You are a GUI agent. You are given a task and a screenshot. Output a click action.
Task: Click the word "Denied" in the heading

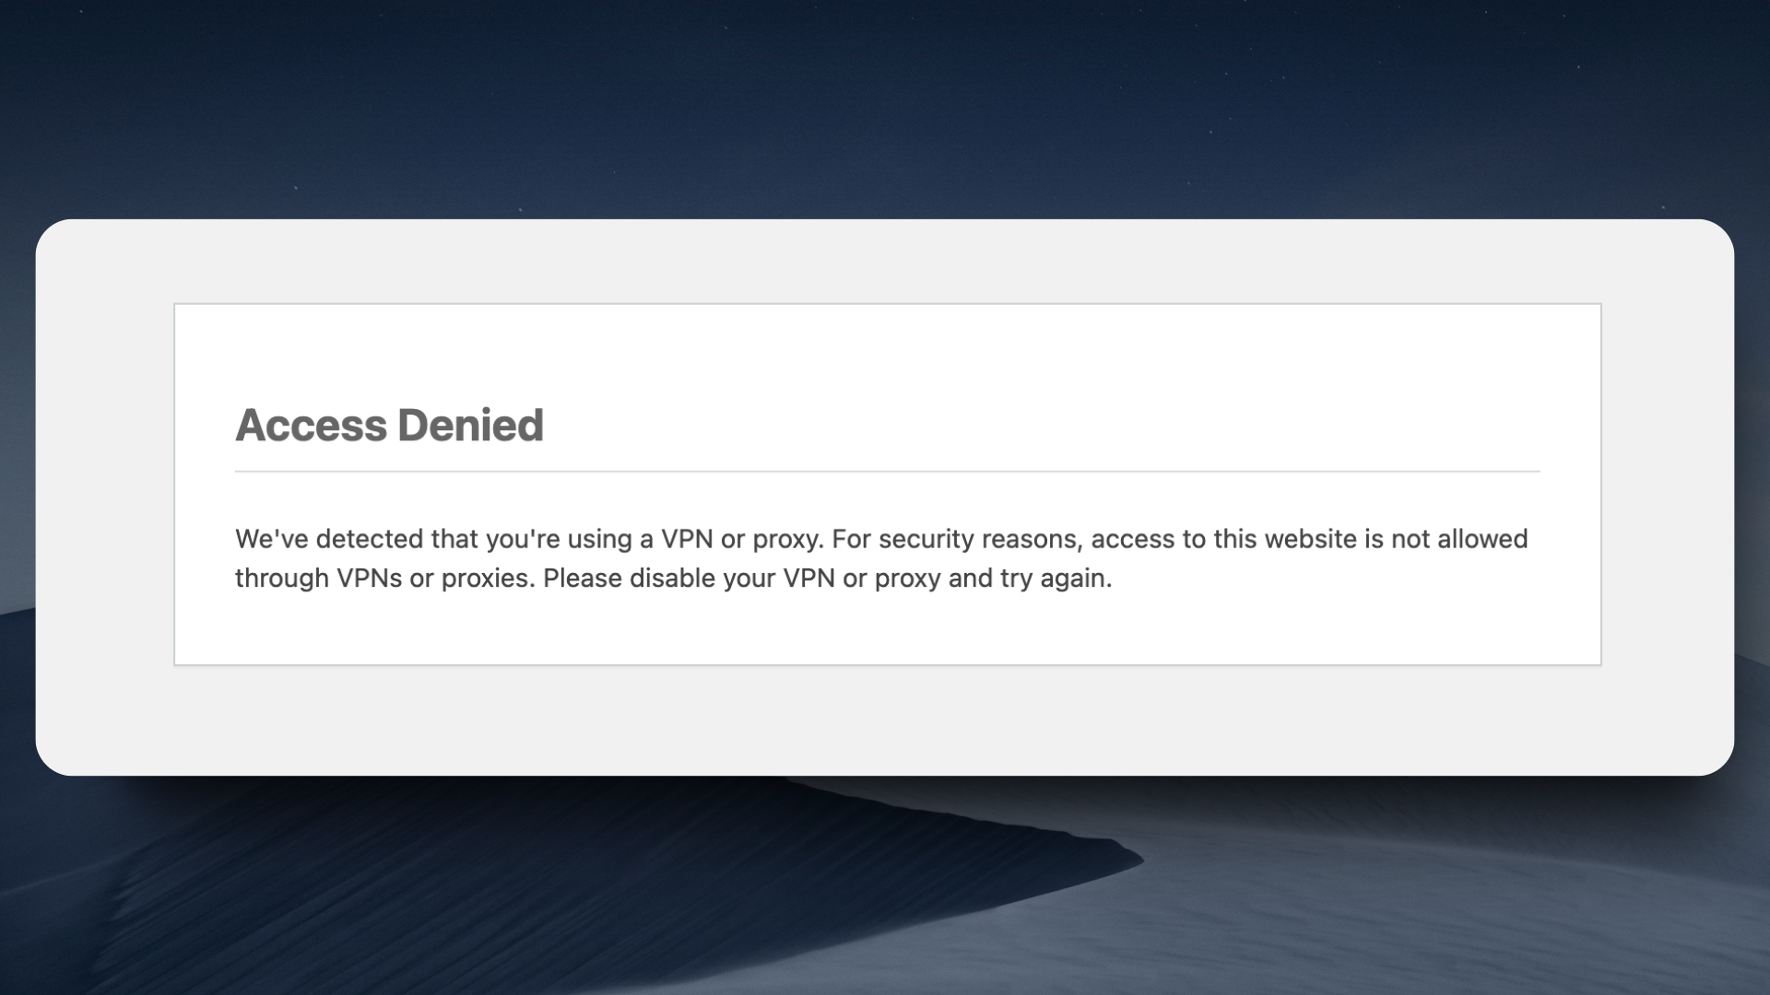click(x=470, y=425)
